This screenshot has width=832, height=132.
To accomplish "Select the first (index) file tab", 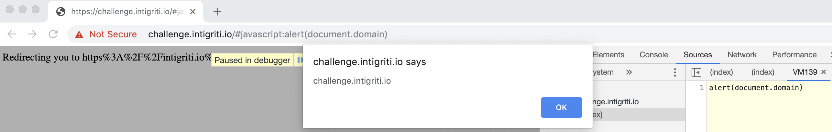I will [721, 72].
